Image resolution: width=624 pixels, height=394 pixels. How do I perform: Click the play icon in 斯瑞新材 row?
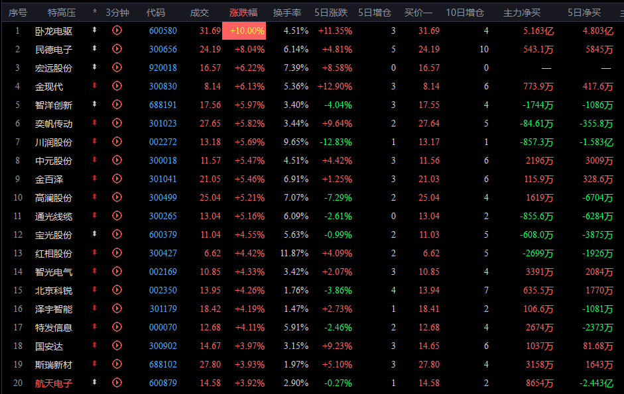[117, 364]
